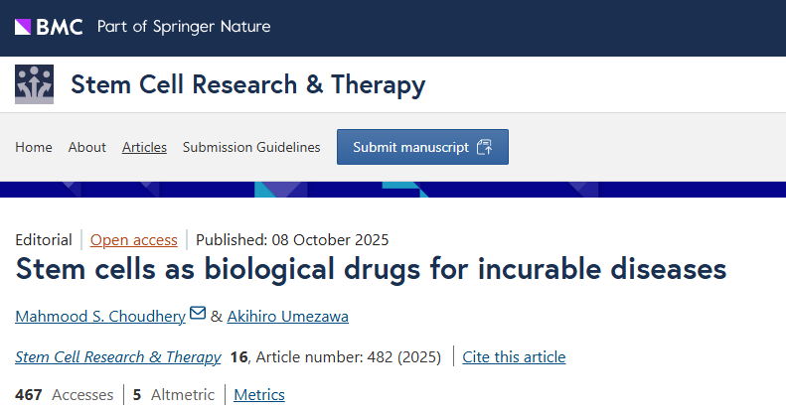Click the italic Stem Cell Research & Therapy citation link
The width and height of the screenshot is (786, 411).
coord(118,356)
